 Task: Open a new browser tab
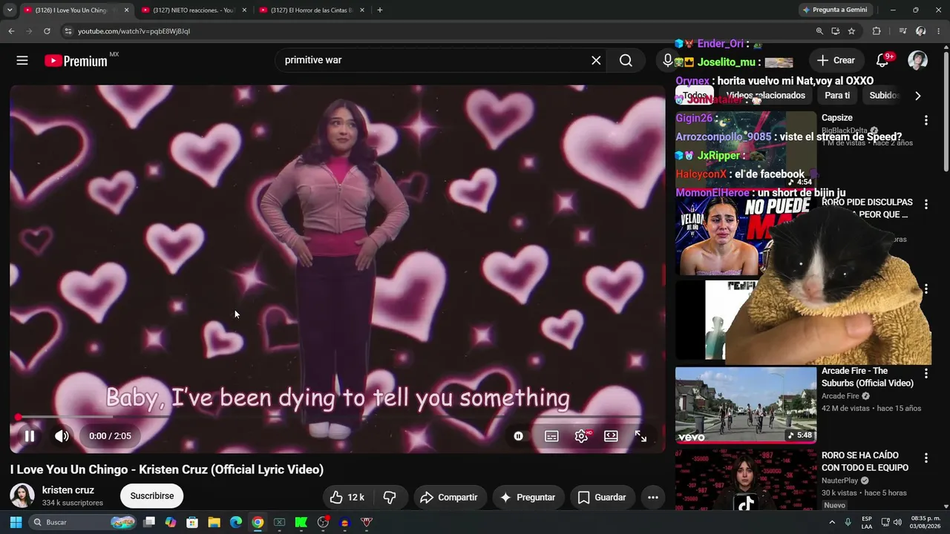(380, 10)
